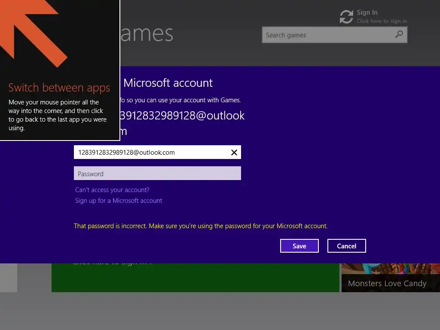Screen dimensions: 440x330
Task: Click the "Sign In" text at top right
Action: (367, 12)
